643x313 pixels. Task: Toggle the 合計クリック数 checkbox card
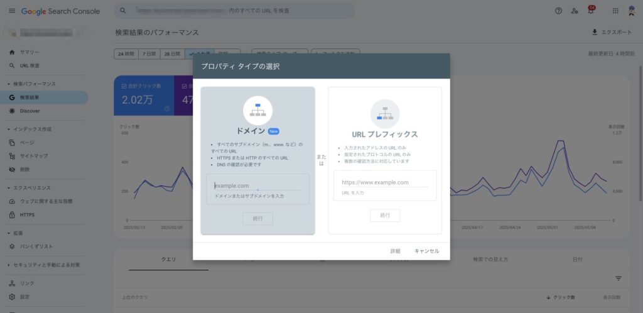click(124, 85)
